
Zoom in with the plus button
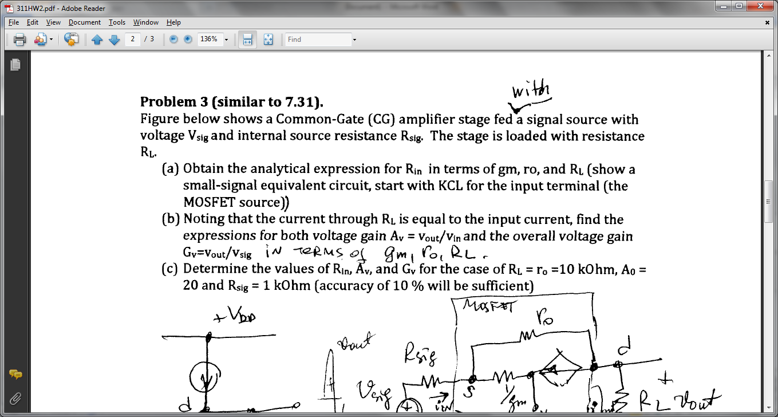point(187,40)
